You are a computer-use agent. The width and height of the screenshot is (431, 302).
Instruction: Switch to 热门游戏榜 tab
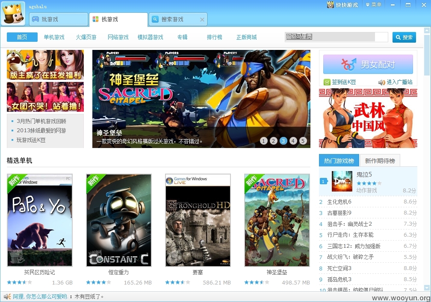pos(339,160)
